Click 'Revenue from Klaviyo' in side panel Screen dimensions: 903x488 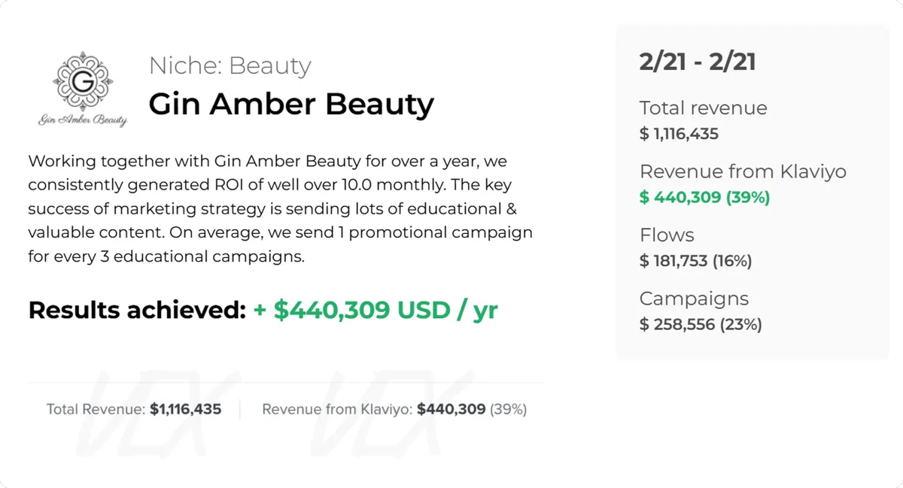[x=742, y=171]
